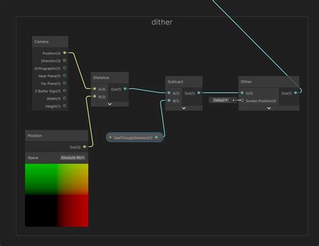Screen dimensions: 319x246
Task: Click the Position node Out(3) port
Action: (x=85, y=147)
